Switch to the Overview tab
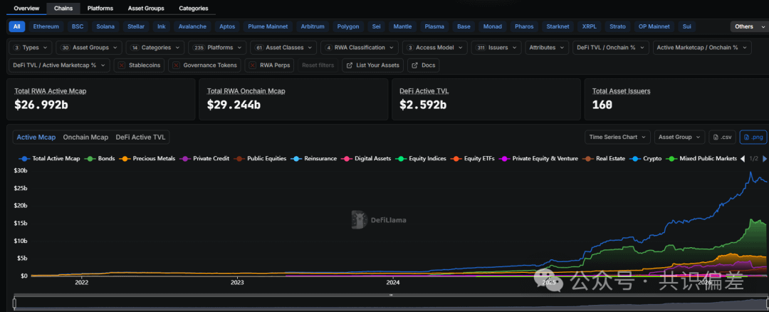Image resolution: width=769 pixels, height=312 pixels. (x=26, y=9)
